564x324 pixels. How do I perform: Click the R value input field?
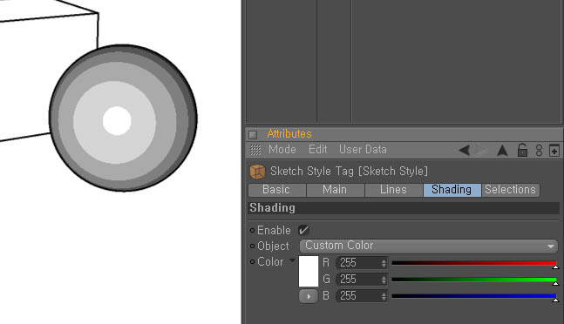pyautogui.click(x=362, y=263)
